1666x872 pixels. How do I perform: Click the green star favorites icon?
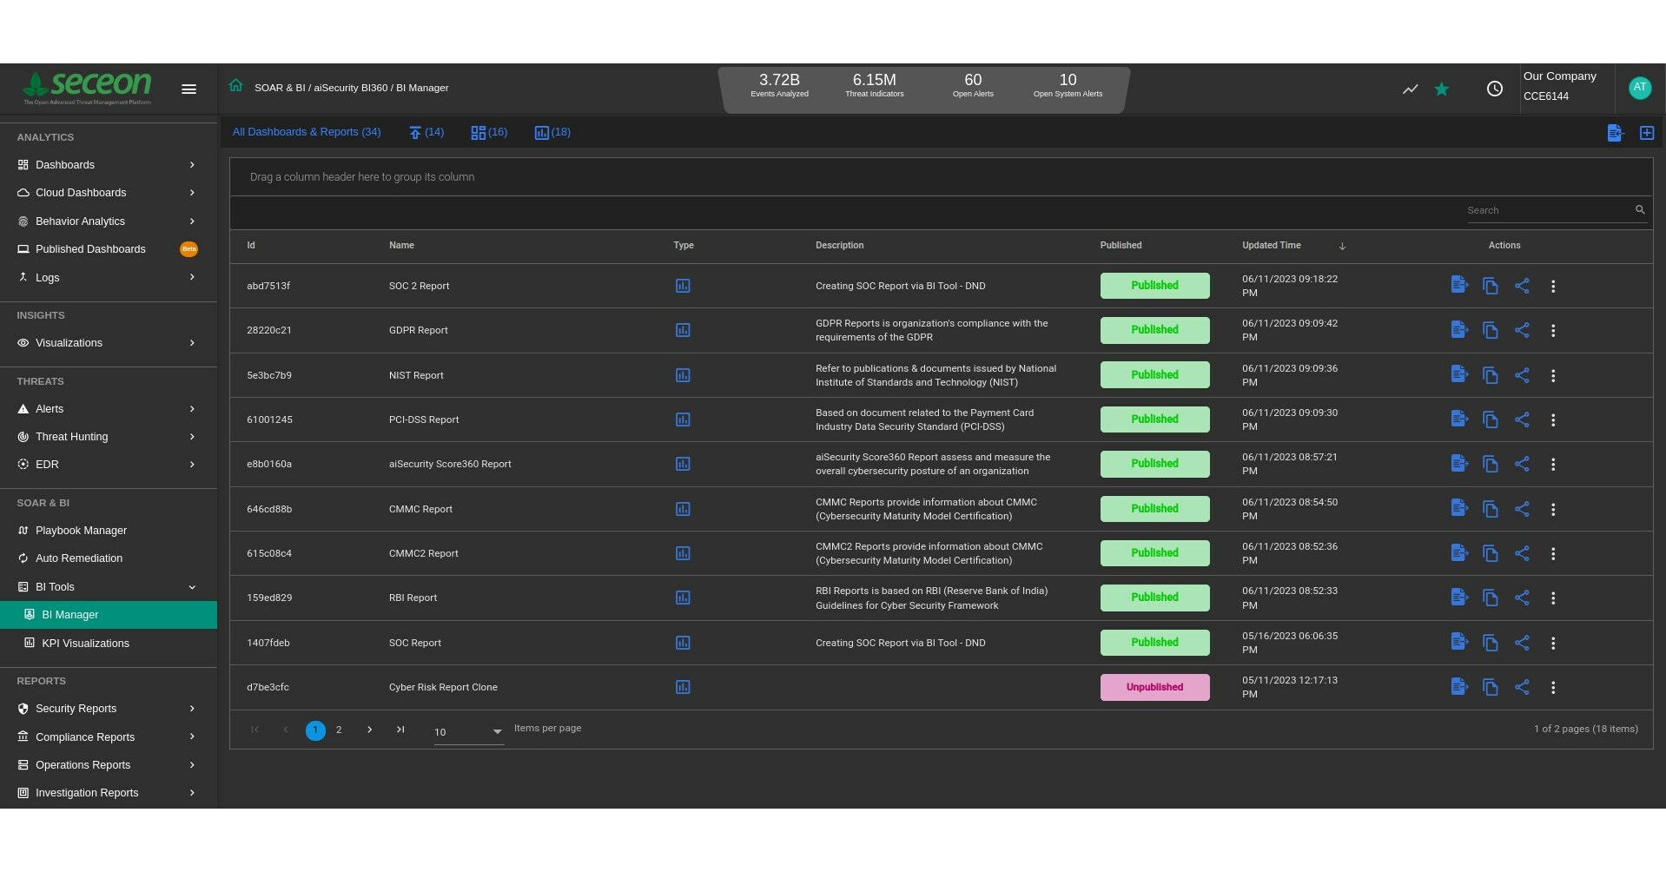pos(1441,89)
